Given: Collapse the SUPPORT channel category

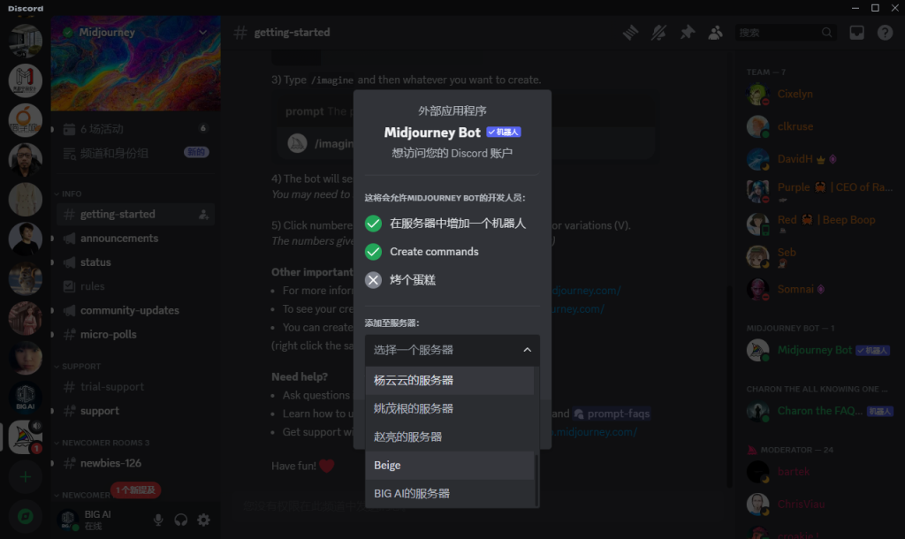Looking at the screenshot, I should [78, 367].
